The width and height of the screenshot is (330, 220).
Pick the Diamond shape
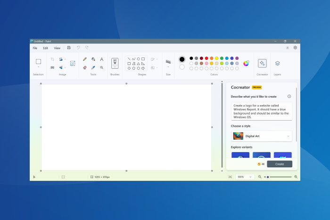click(x=129, y=68)
